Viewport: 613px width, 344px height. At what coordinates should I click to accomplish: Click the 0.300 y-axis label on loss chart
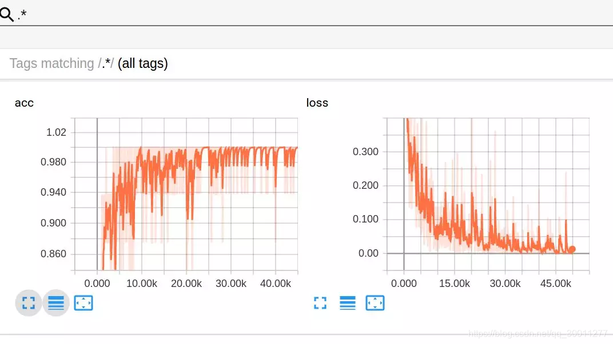[x=365, y=152]
